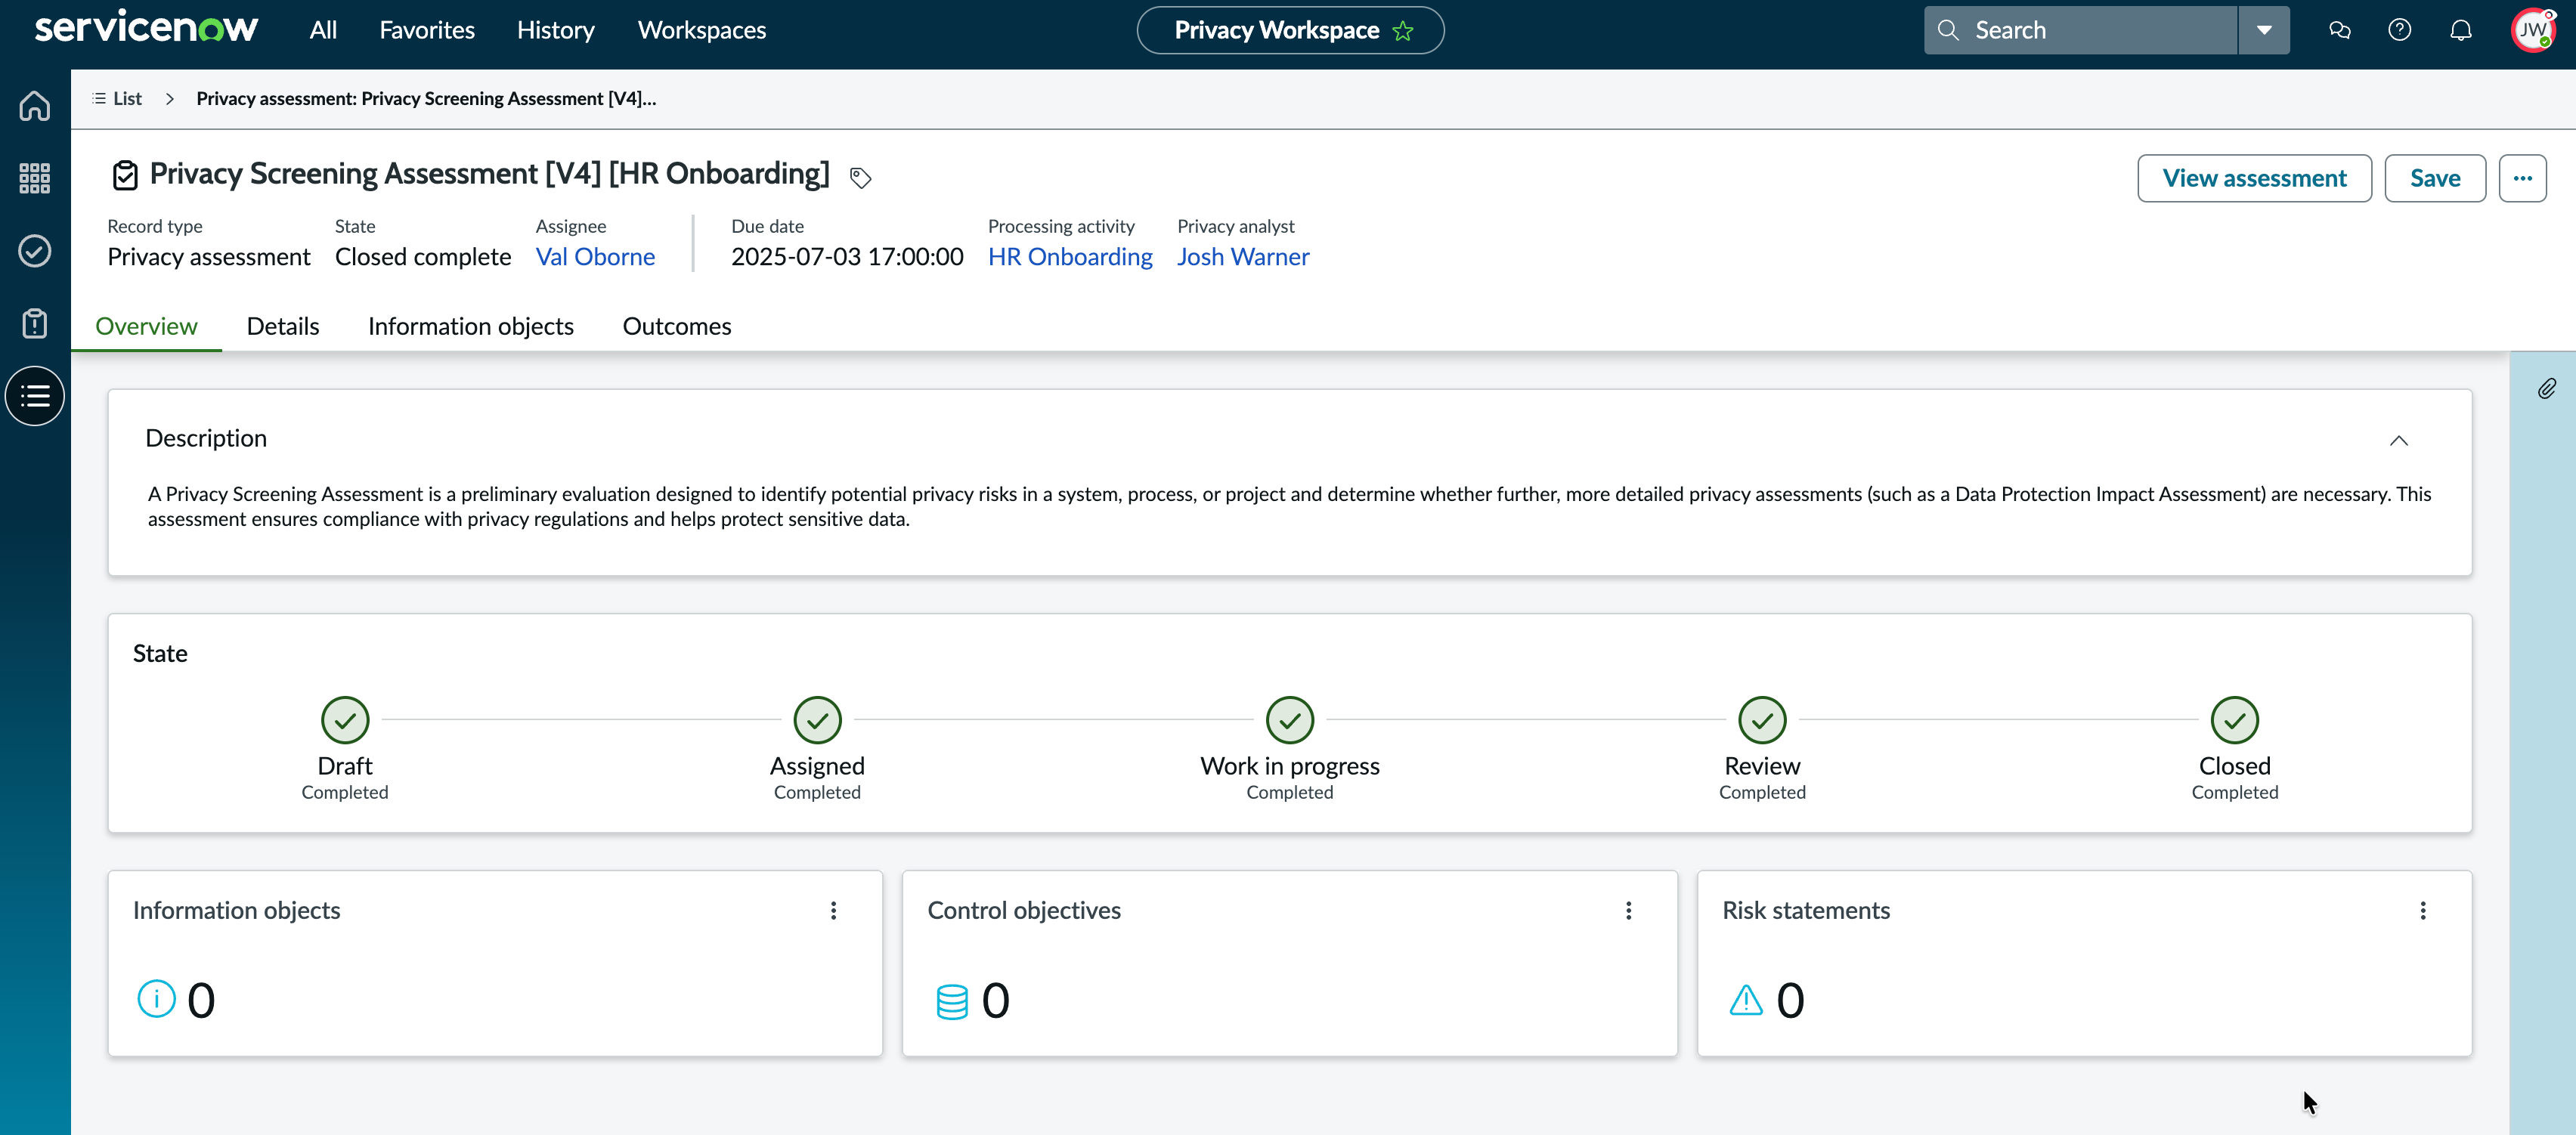Open the help question mark icon
The width and height of the screenshot is (2576, 1135).
[2400, 30]
